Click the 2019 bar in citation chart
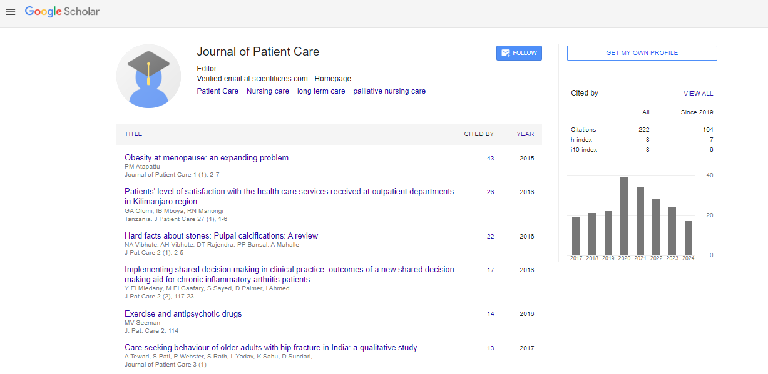 pyautogui.click(x=608, y=233)
